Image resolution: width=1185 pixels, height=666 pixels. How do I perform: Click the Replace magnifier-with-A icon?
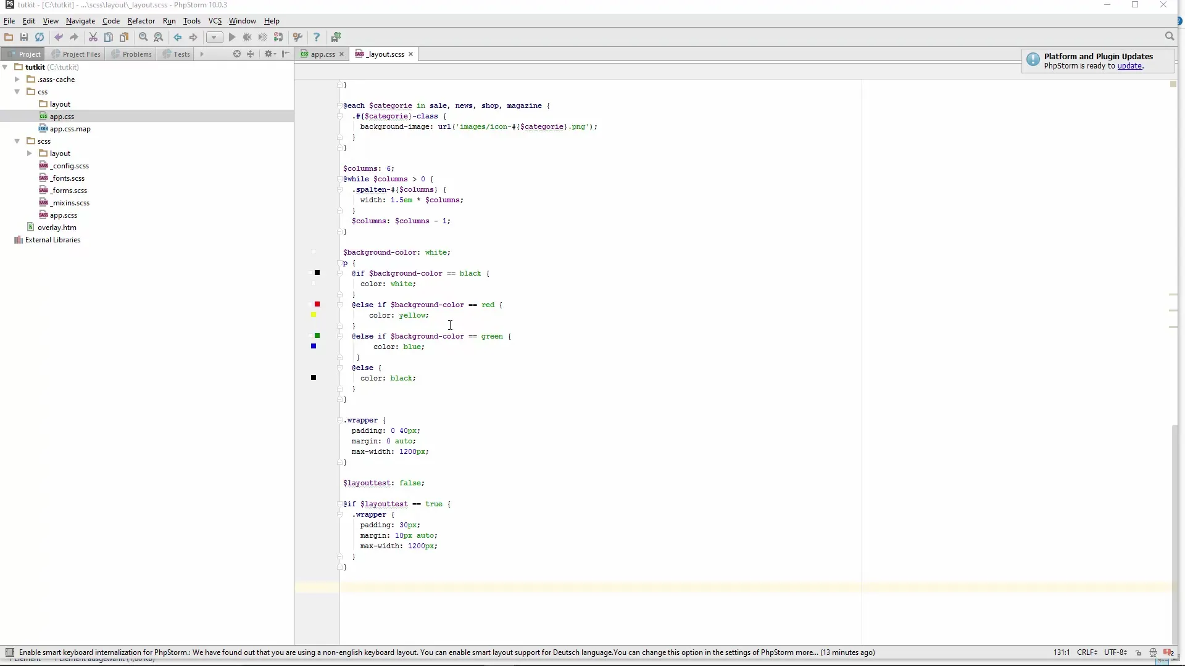pyautogui.click(x=159, y=38)
